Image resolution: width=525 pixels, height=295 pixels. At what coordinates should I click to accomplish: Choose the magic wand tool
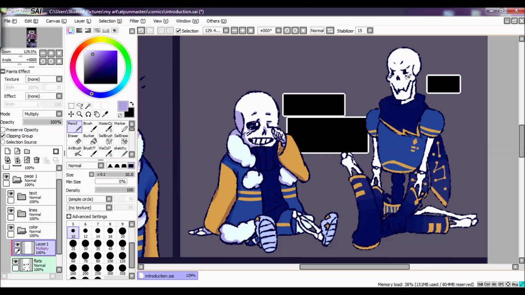coord(88,106)
